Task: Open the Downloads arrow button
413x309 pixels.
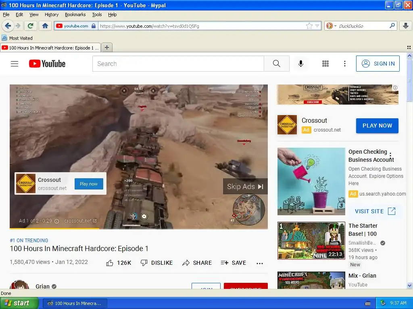Action: pos(406,26)
